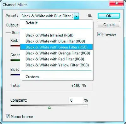
Task: Uncheck the Monochrome checkbox
Action: pos(8,116)
